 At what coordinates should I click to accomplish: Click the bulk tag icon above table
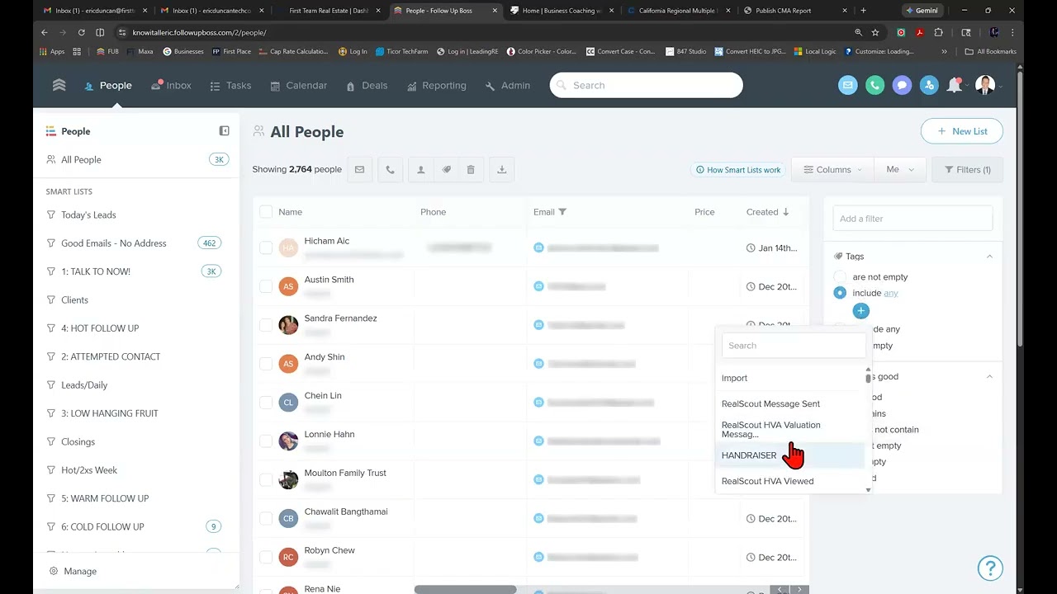tap(446, 170)
